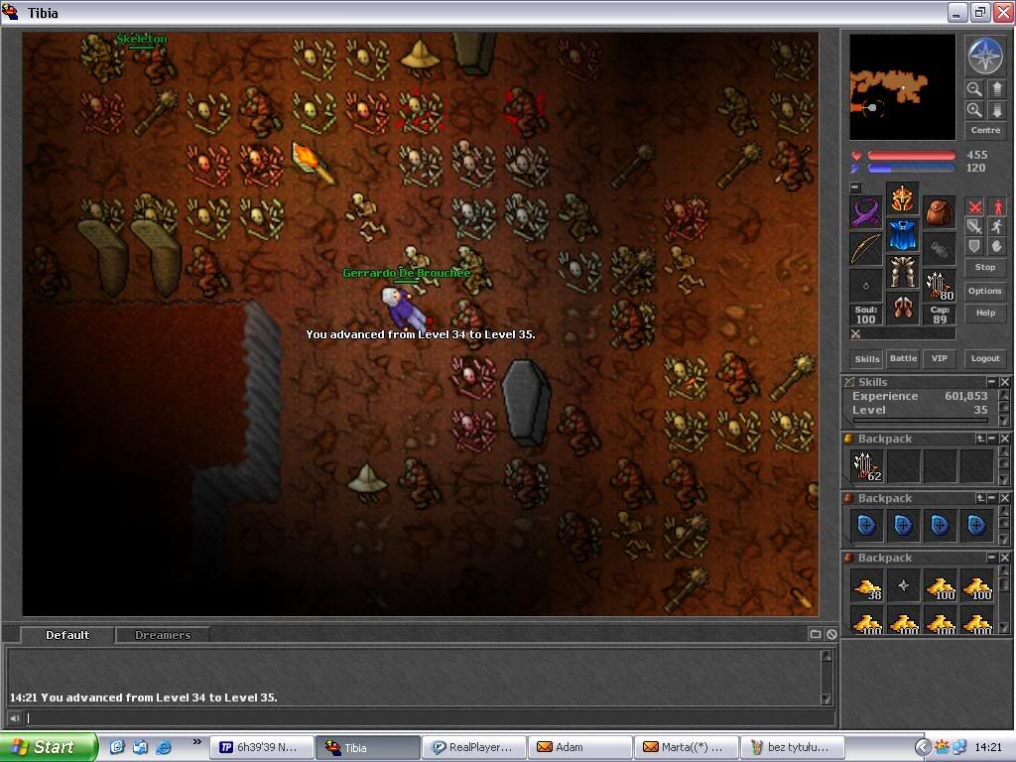Open the VIP list
Image resolution: width=1016 pixels, height=762 pixels.
coord(940,358)
